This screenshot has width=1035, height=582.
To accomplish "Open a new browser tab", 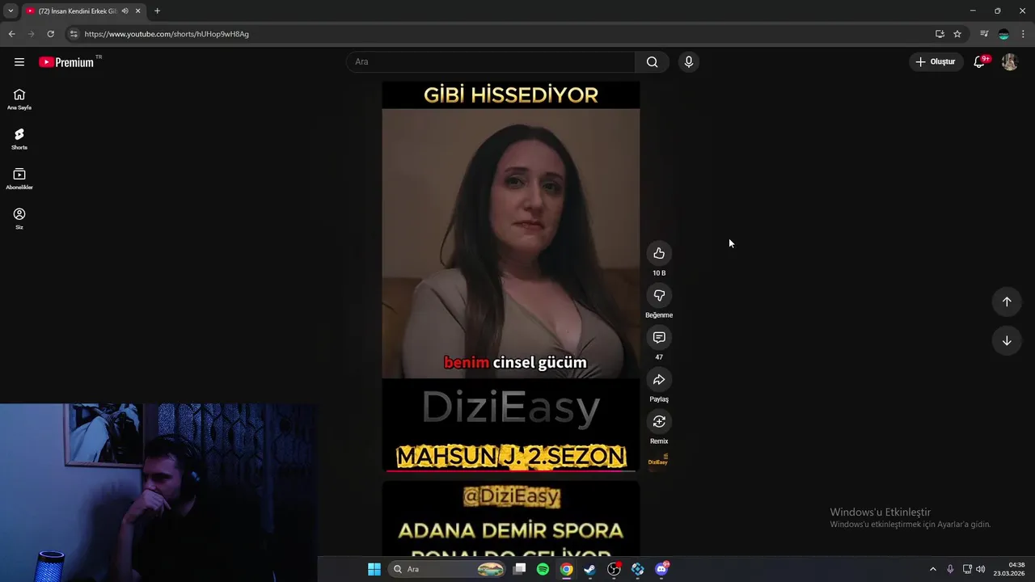I will click(157, 11).
